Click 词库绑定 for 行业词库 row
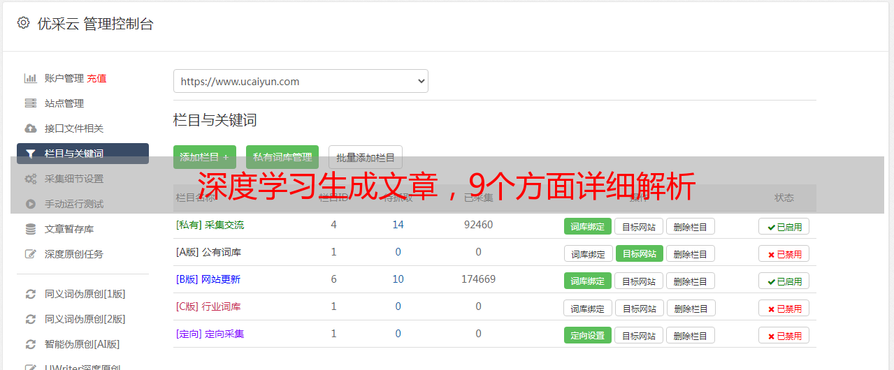 pyautogui.click(x=588, y=308)
